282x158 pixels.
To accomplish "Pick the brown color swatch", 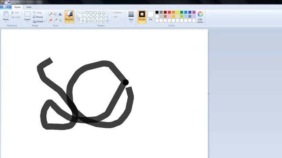I will [x=165, y=16].
